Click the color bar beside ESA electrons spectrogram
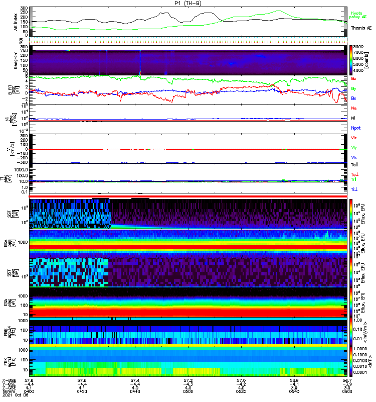 pyautogui.click(x=350, y=302)
